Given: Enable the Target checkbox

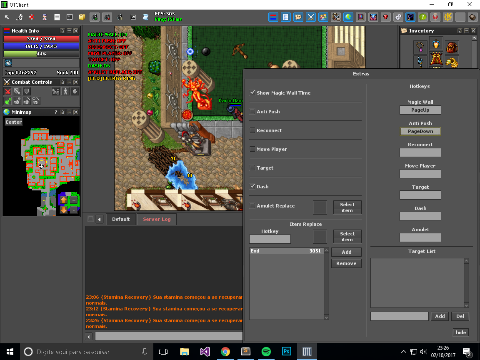Looking at the screenshot, I should coord(252,168).
